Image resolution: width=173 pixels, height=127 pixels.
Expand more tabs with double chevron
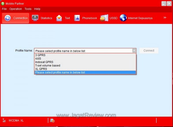165,18
